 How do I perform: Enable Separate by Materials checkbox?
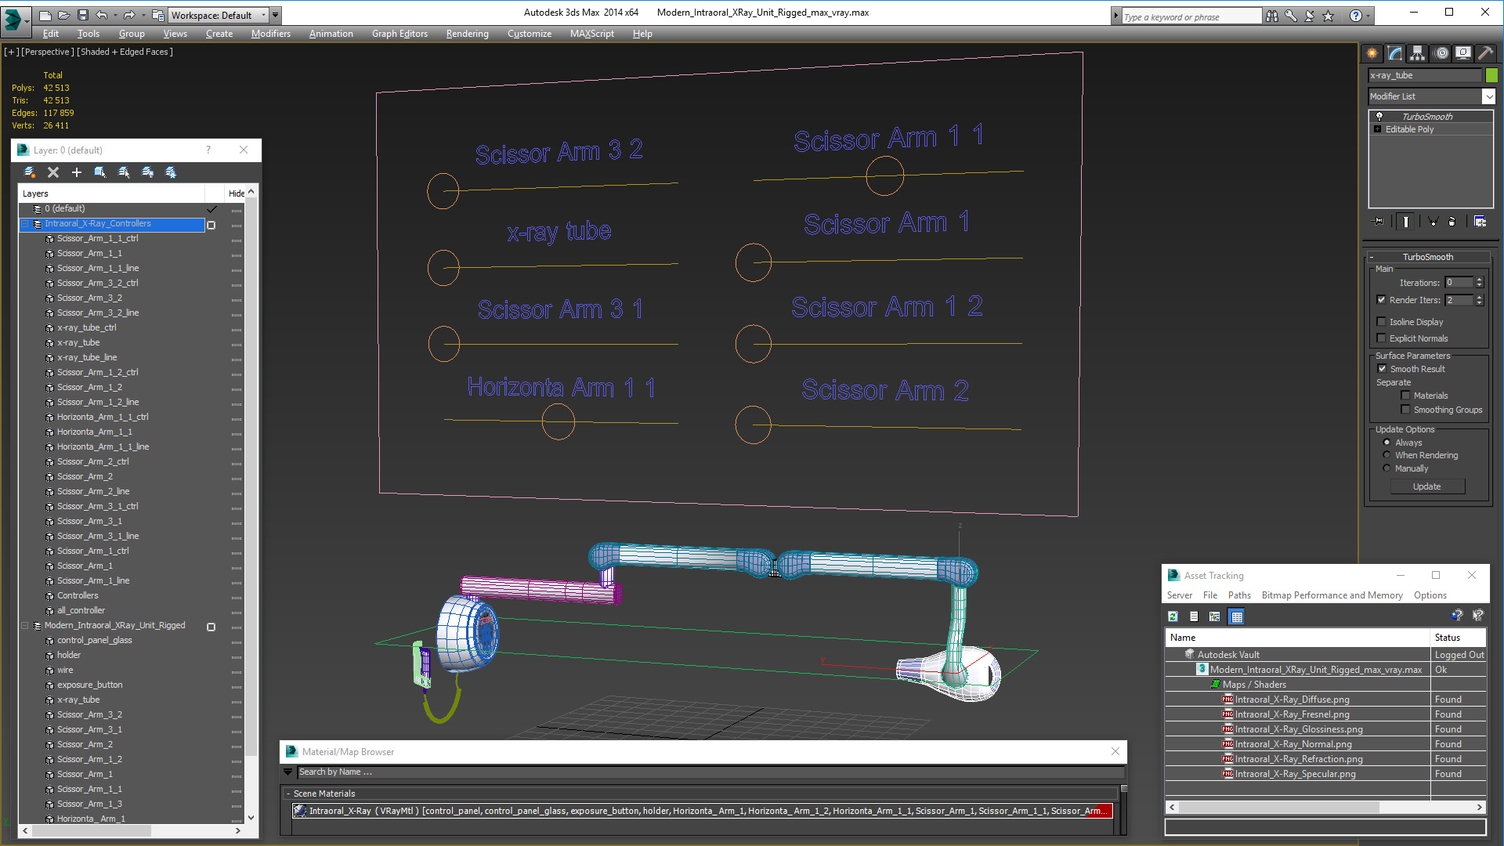click(1405, 395)
